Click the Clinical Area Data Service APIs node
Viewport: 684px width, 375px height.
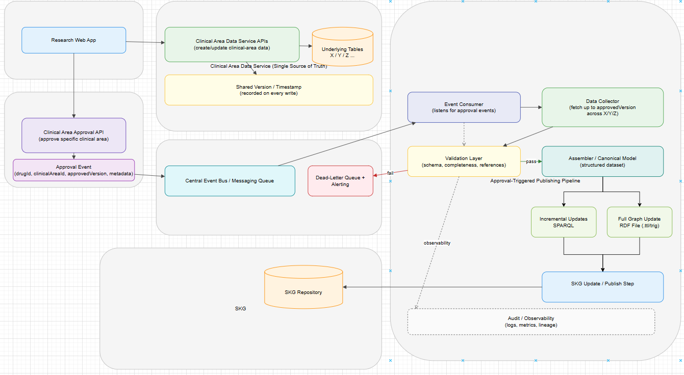coord(232,45)
